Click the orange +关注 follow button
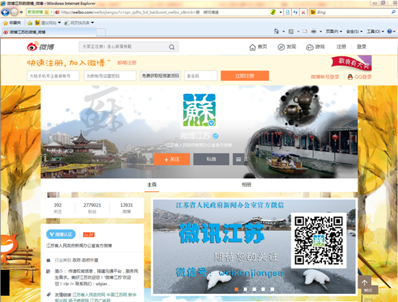 (172, 160)
